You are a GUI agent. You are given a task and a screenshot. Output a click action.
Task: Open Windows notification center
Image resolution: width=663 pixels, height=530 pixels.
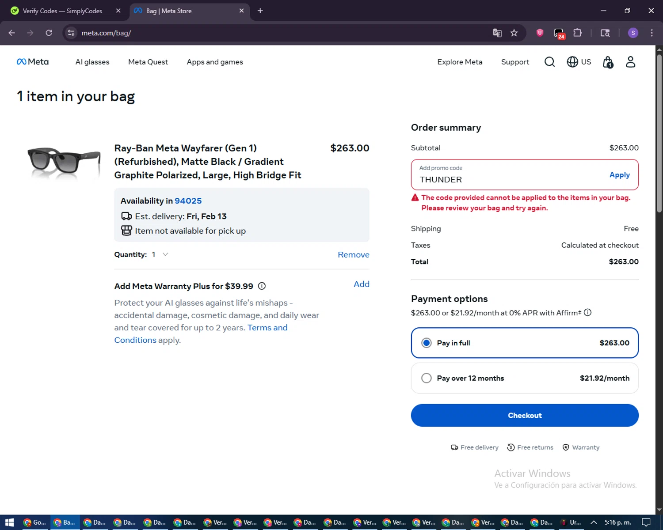point(646,522)
